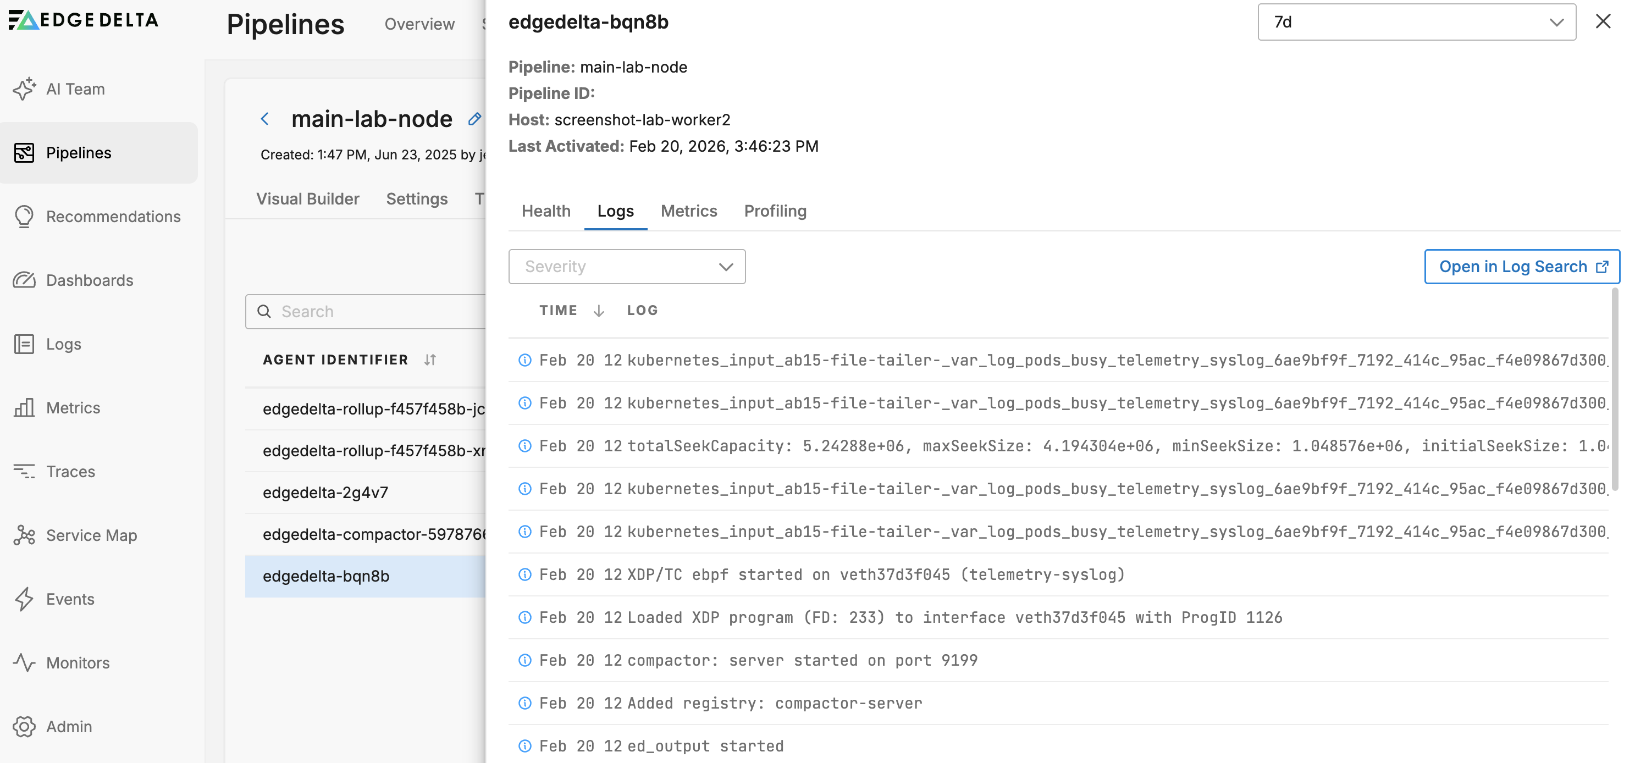1635x763 pixels.
Task: Click pencil icon to rename main-lab-node
Action: click(474, 119)
